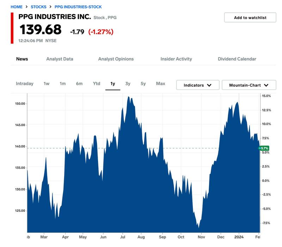
Task: Select the 6m chart range
Action: tap(79, 84)
